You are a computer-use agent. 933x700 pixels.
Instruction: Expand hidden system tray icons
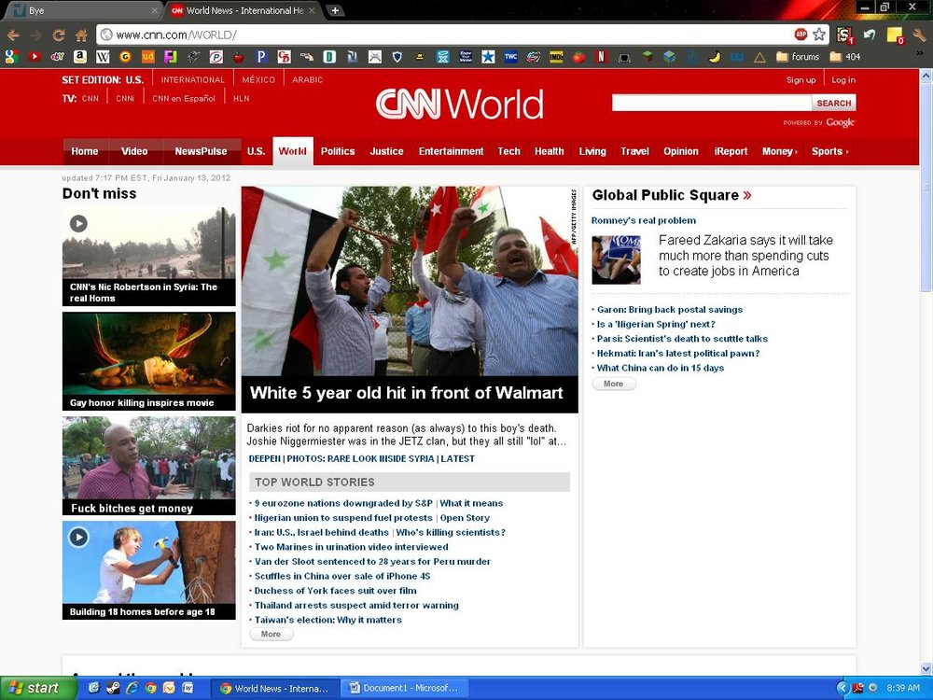click(842, 688)
